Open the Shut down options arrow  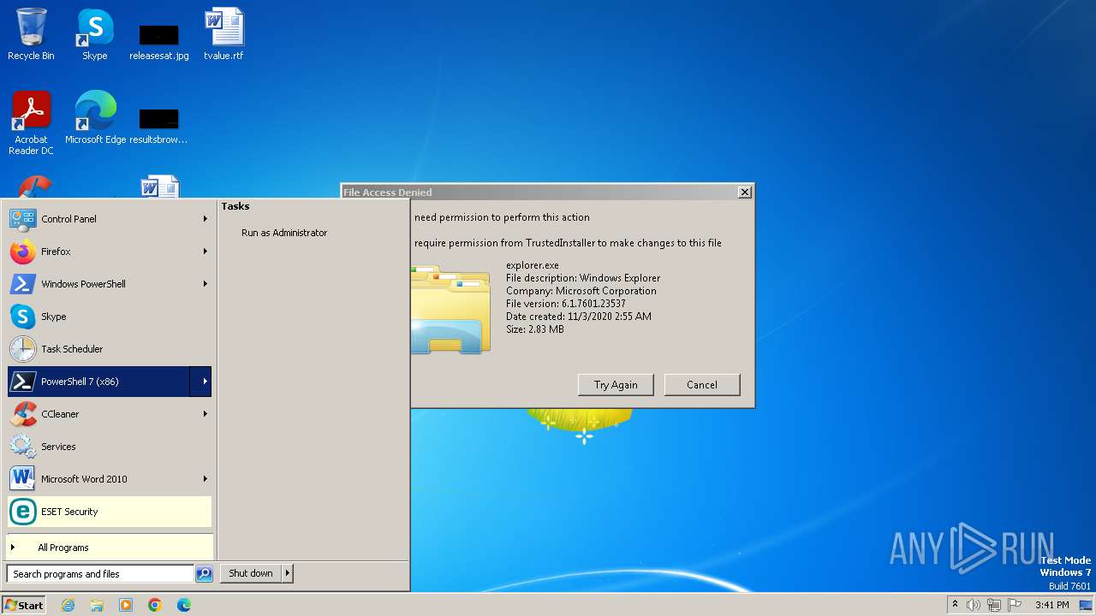[288, 573]
